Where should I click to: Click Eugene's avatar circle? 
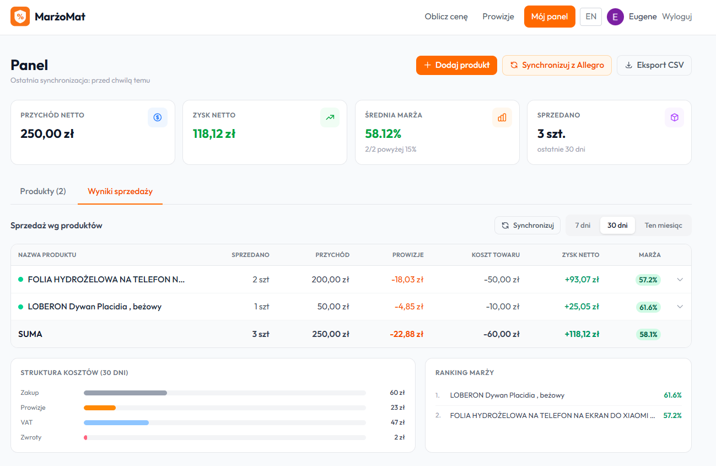tap(615, 17)
